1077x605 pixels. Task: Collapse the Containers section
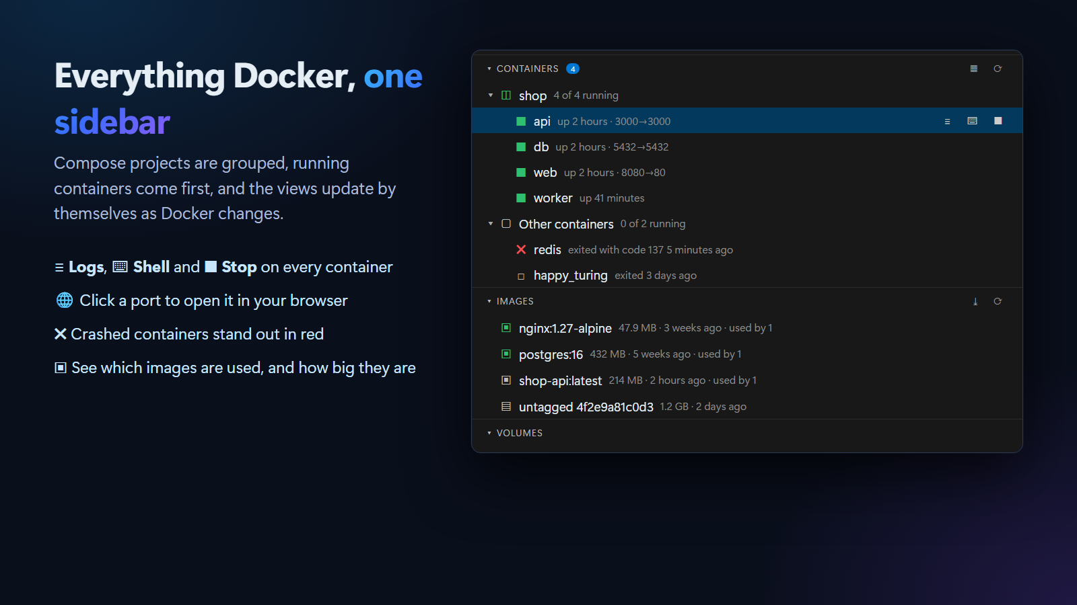click(x=489, y=69)
